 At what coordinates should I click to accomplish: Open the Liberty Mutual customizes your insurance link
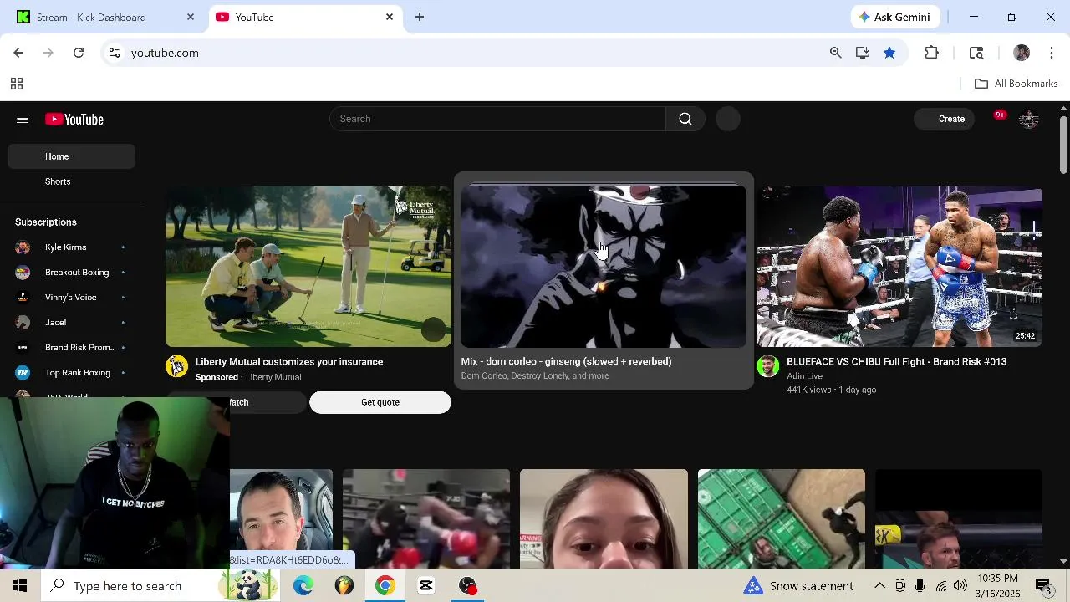[289, 362]
